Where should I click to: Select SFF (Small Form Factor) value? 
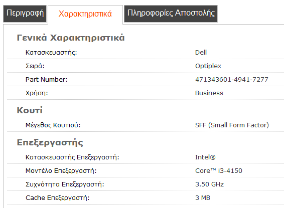tap(232, 125)
